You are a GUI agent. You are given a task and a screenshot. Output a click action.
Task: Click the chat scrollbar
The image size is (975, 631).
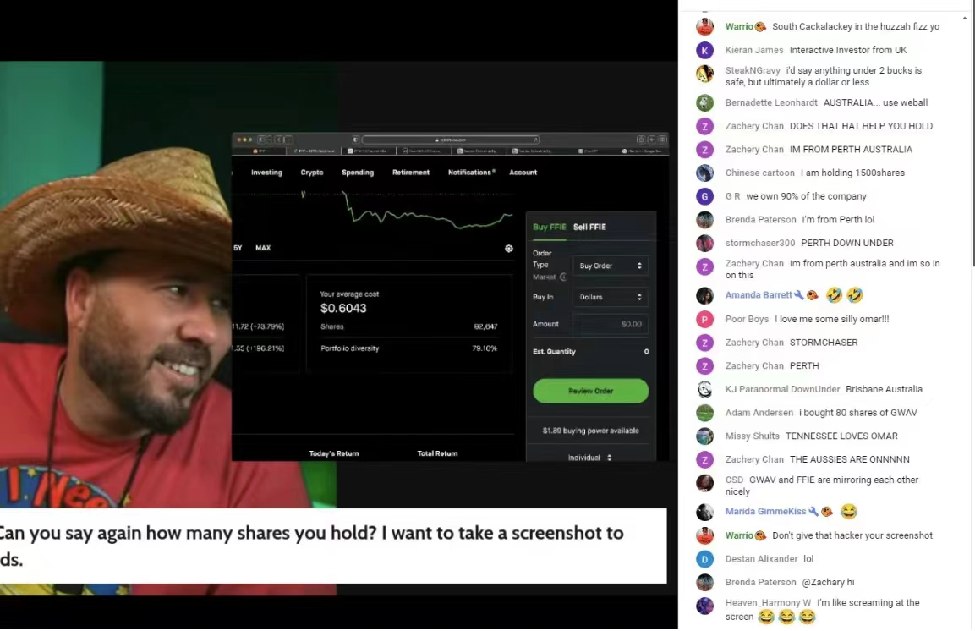tap(972, 143)
